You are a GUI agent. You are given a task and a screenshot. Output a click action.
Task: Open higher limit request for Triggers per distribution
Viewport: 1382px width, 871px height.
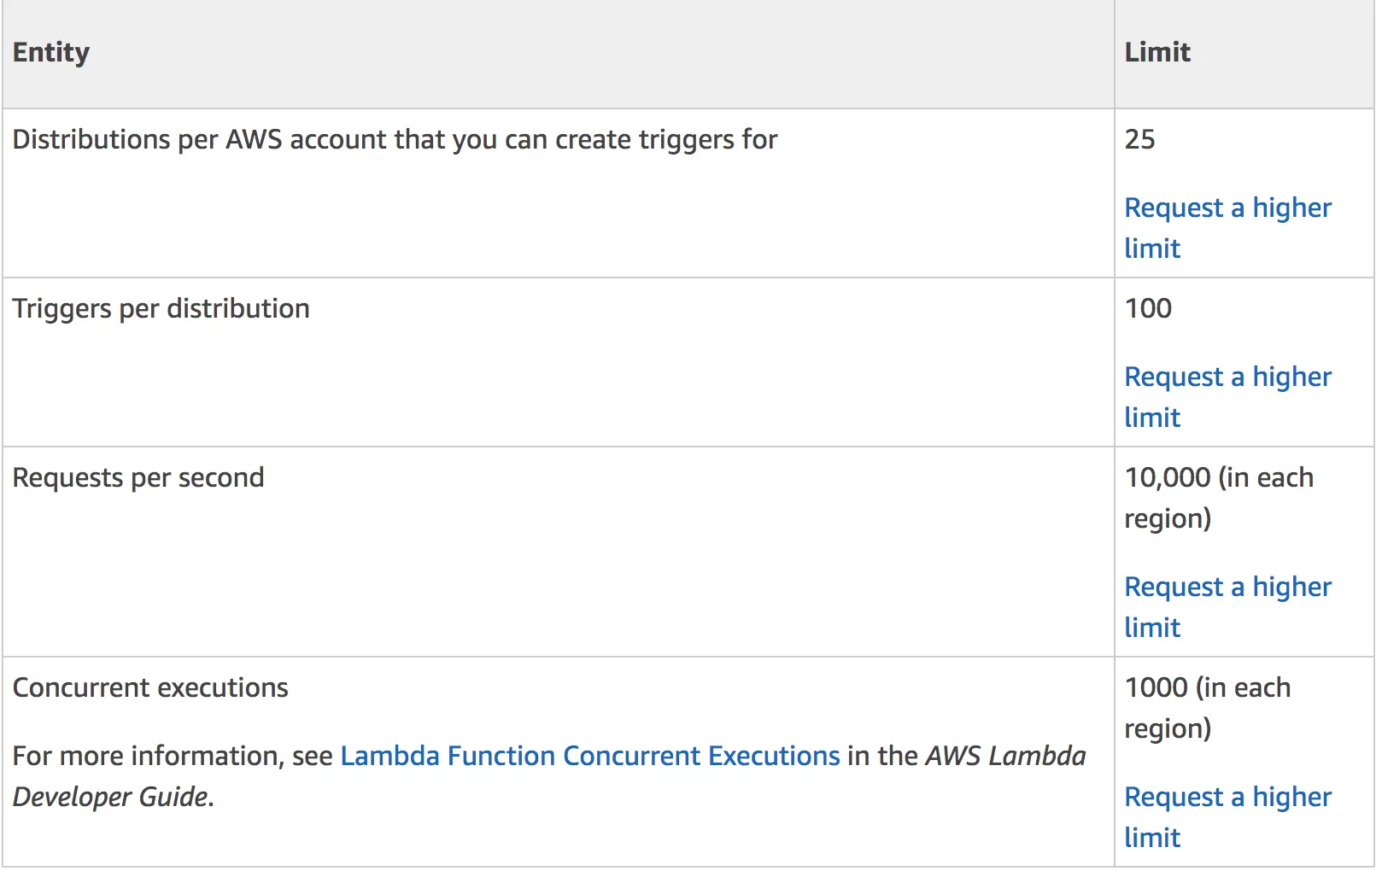coord(1227,377)
